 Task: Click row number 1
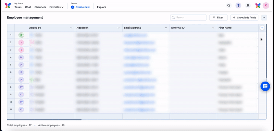click(x=11, y=35)
